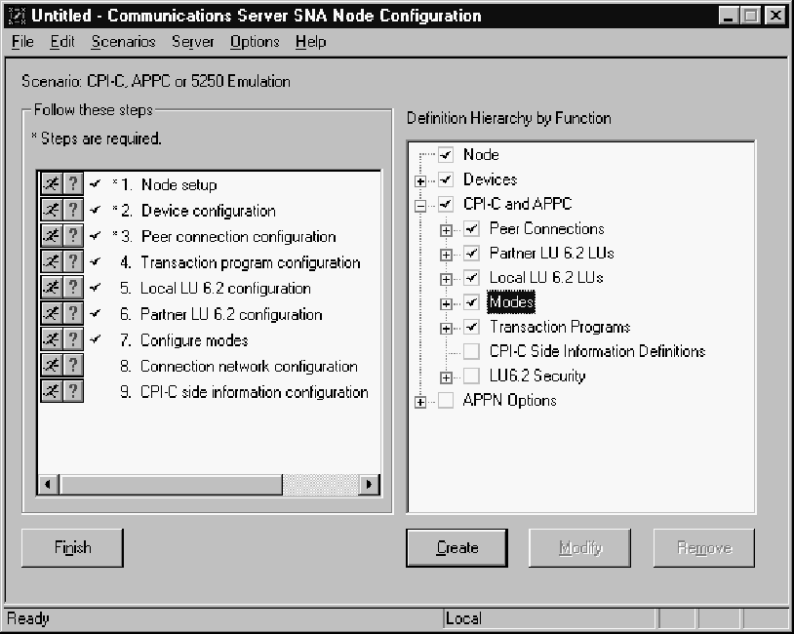The height and width of the screenshot is (634, 794).
Task: Expand the Transaction Programs node
Action: click(x=446, y=329)
